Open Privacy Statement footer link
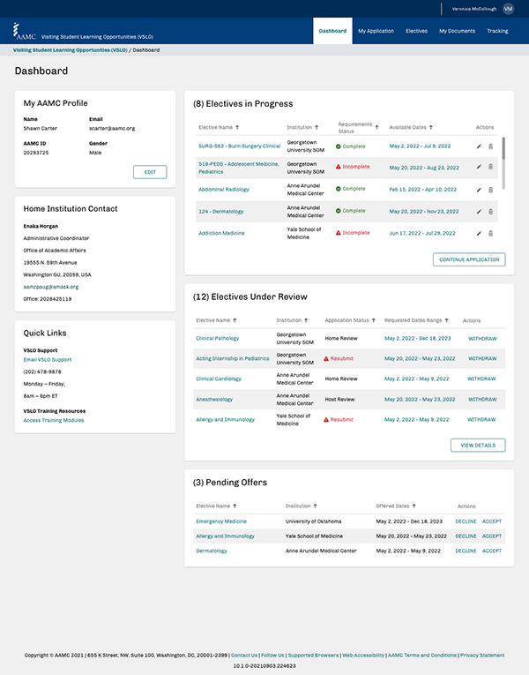Image resolution: width=529 pixels, height=675 pixels. tap(482, 656)
